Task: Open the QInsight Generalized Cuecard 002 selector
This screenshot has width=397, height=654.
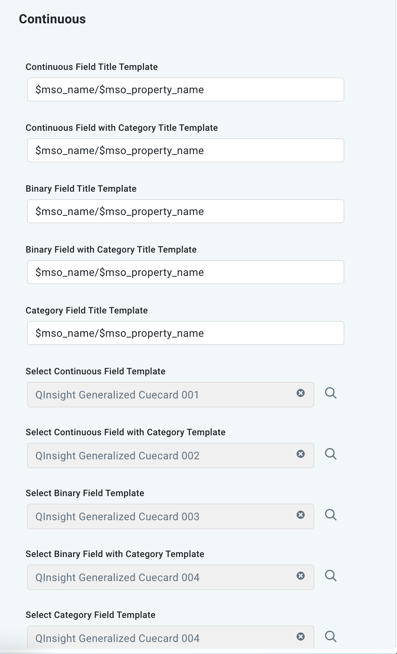Action: [158, 456]
